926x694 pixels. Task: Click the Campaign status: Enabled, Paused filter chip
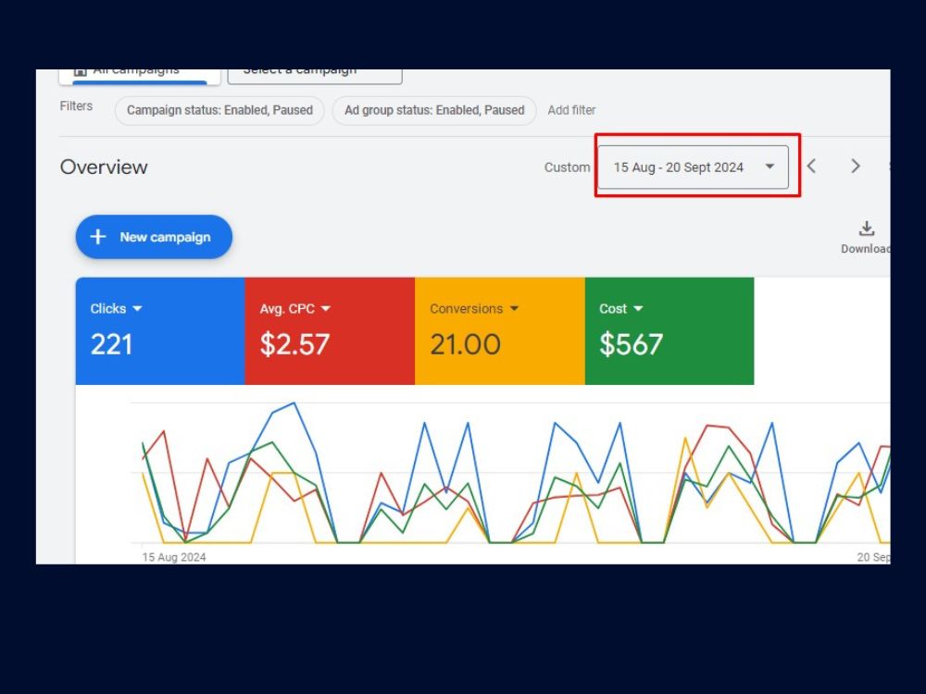tap(219, 110)
